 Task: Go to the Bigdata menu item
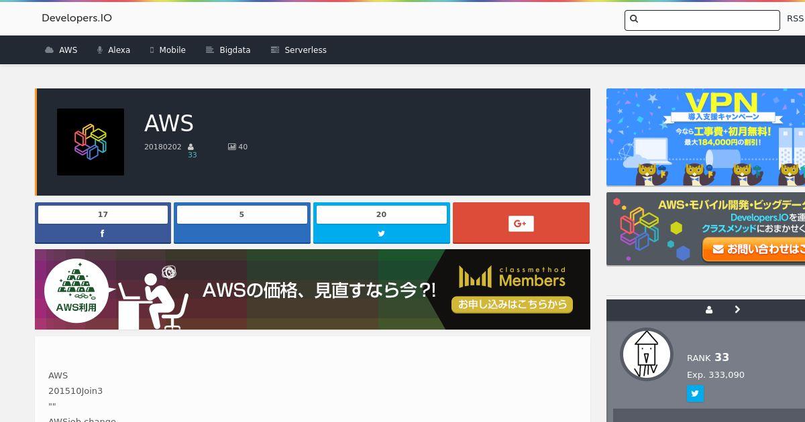click(x=228, y=50)
